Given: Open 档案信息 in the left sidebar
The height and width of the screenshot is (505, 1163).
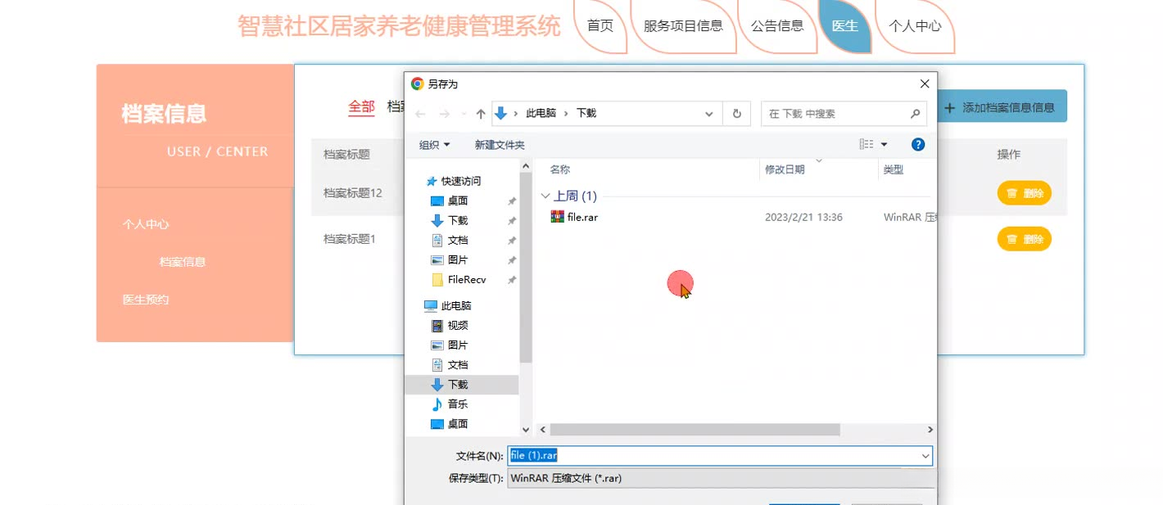Looking at the screenshot, I should coord(182,262).
